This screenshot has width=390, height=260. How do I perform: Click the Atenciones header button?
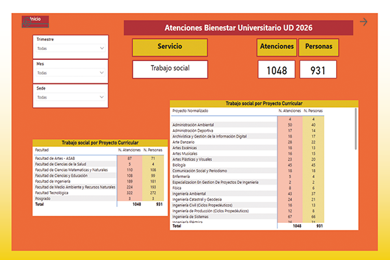pos(277,47)
